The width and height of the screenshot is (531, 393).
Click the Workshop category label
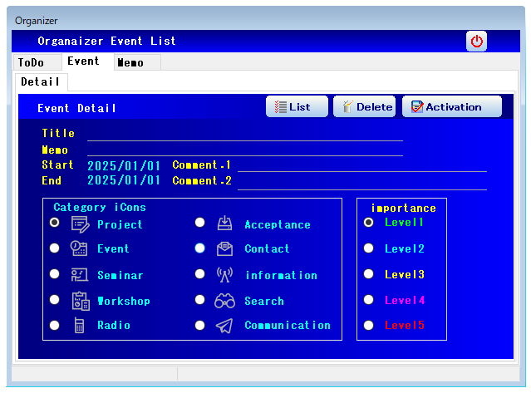124,301
